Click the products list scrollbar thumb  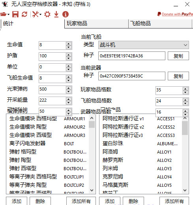click(x=185, y=128)
